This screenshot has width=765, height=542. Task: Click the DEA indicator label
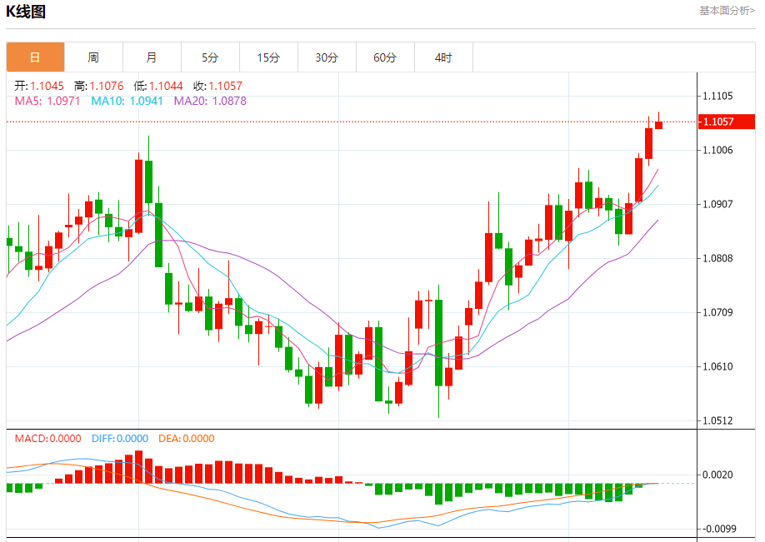click(x=187, y=438)
